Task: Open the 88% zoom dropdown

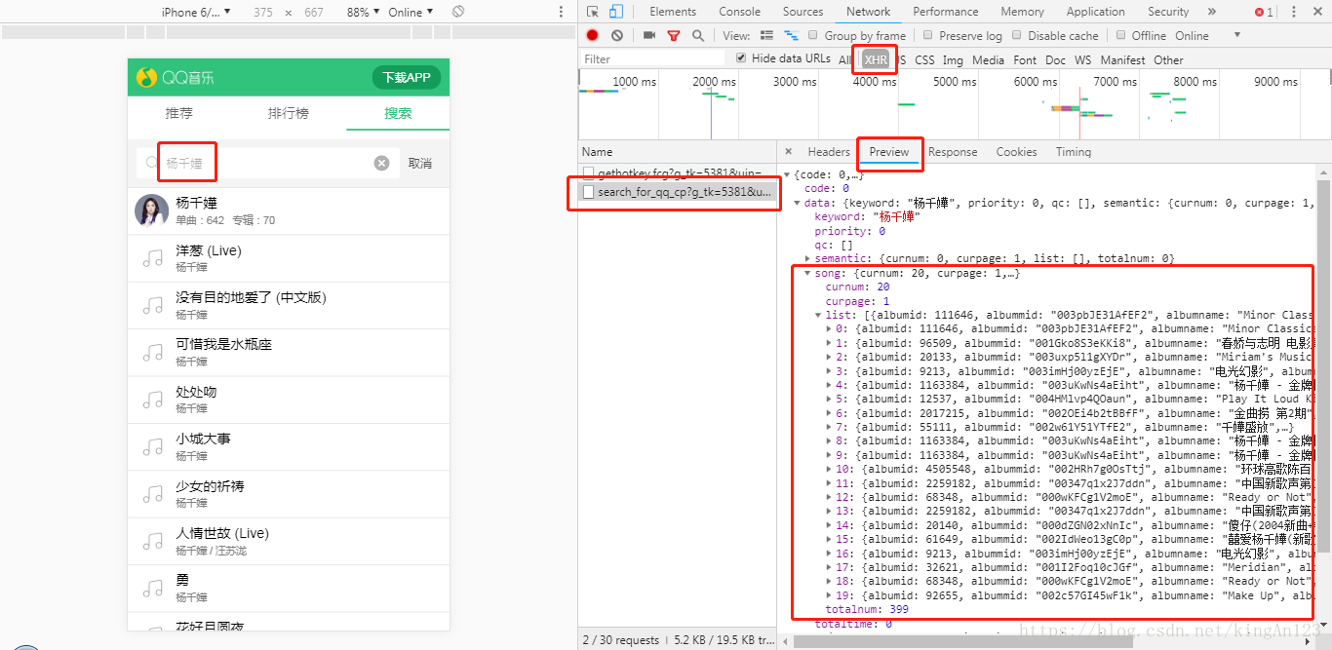Action: (363, 12)
